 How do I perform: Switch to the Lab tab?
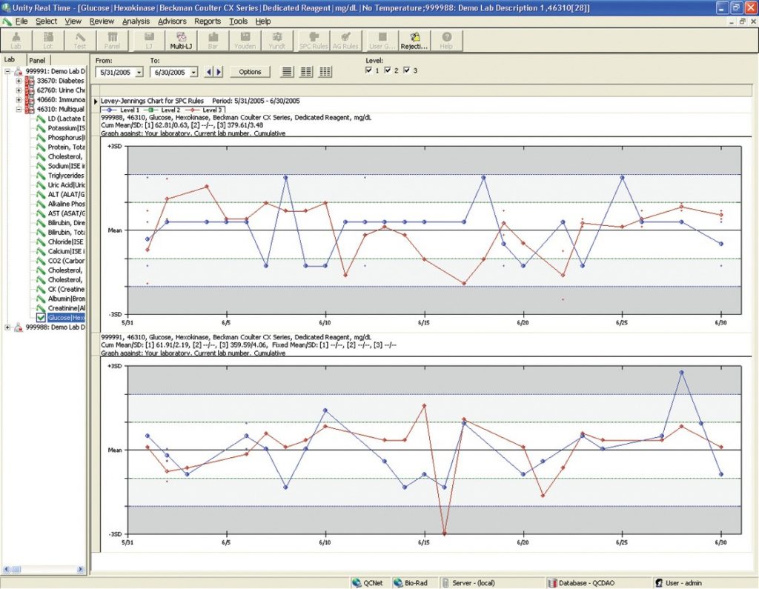point(10,59)
